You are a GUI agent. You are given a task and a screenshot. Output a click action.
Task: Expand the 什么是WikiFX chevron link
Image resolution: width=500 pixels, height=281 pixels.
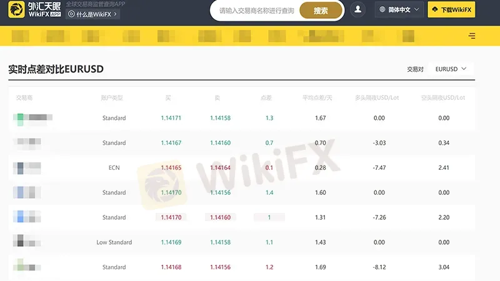[x=92, y=14]
